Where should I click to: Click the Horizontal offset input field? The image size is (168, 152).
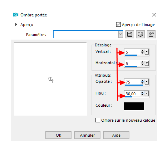tap(132, 64)
